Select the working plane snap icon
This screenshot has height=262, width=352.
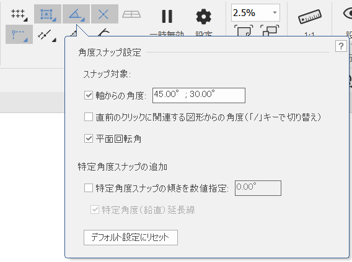pyautogui.click(x=131, y=14)
